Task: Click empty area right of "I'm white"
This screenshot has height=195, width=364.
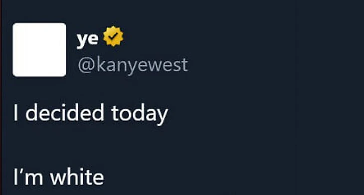Action: [x=232, y=177]
